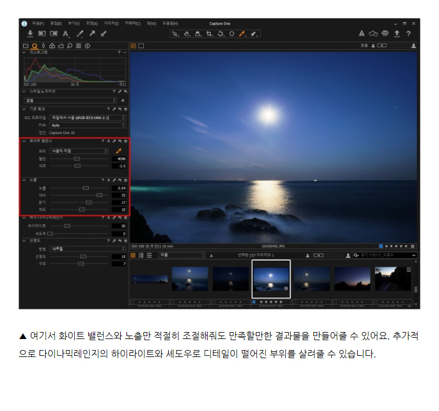The image size is (439, 411).
Task: Click the plus icon to add a style preset
Action: pos(122,100)
